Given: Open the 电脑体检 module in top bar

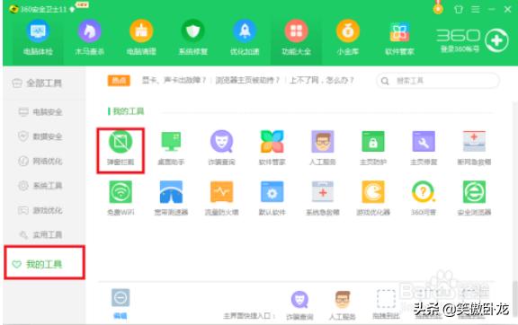Looking at the screenshot, I should (38, 38).
